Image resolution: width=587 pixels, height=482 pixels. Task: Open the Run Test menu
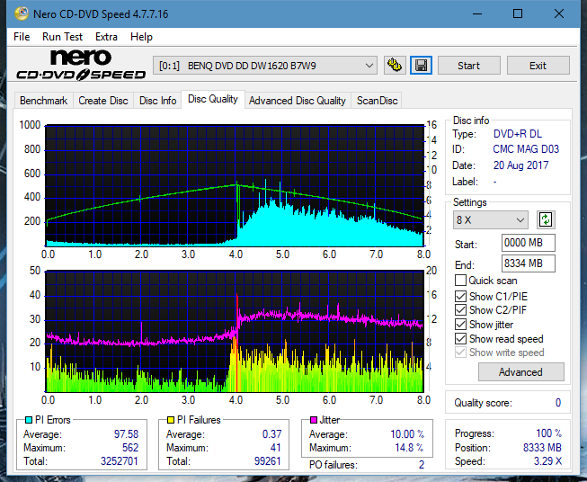[62, 37]
